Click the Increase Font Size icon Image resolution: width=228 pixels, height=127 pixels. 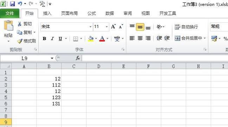tap(113, 27)
